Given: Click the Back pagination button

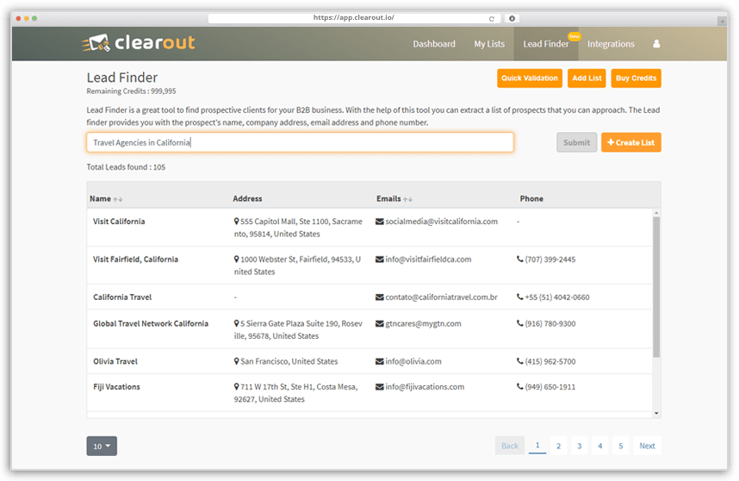Looking at the screenshot, I should point(510,446).
